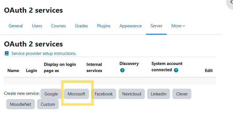The image size is (233, 123).
Task: Select the Grades tab
Action: tap(81, 26)
